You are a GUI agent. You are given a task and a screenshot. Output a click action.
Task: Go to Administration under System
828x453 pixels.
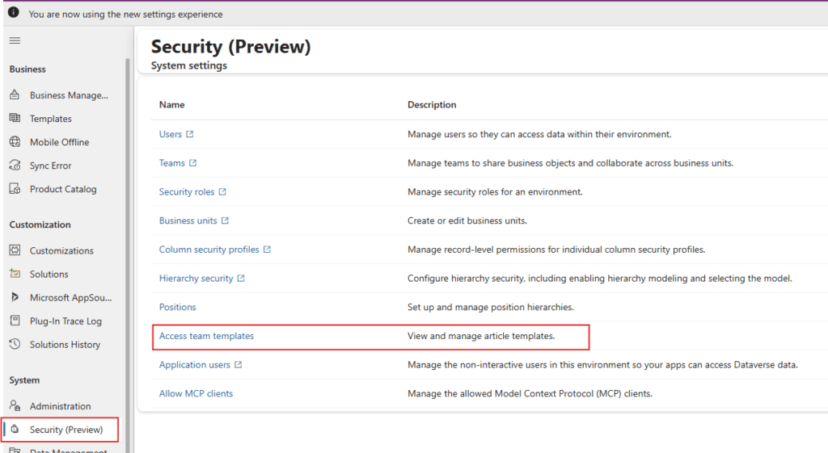pos(60,406)
